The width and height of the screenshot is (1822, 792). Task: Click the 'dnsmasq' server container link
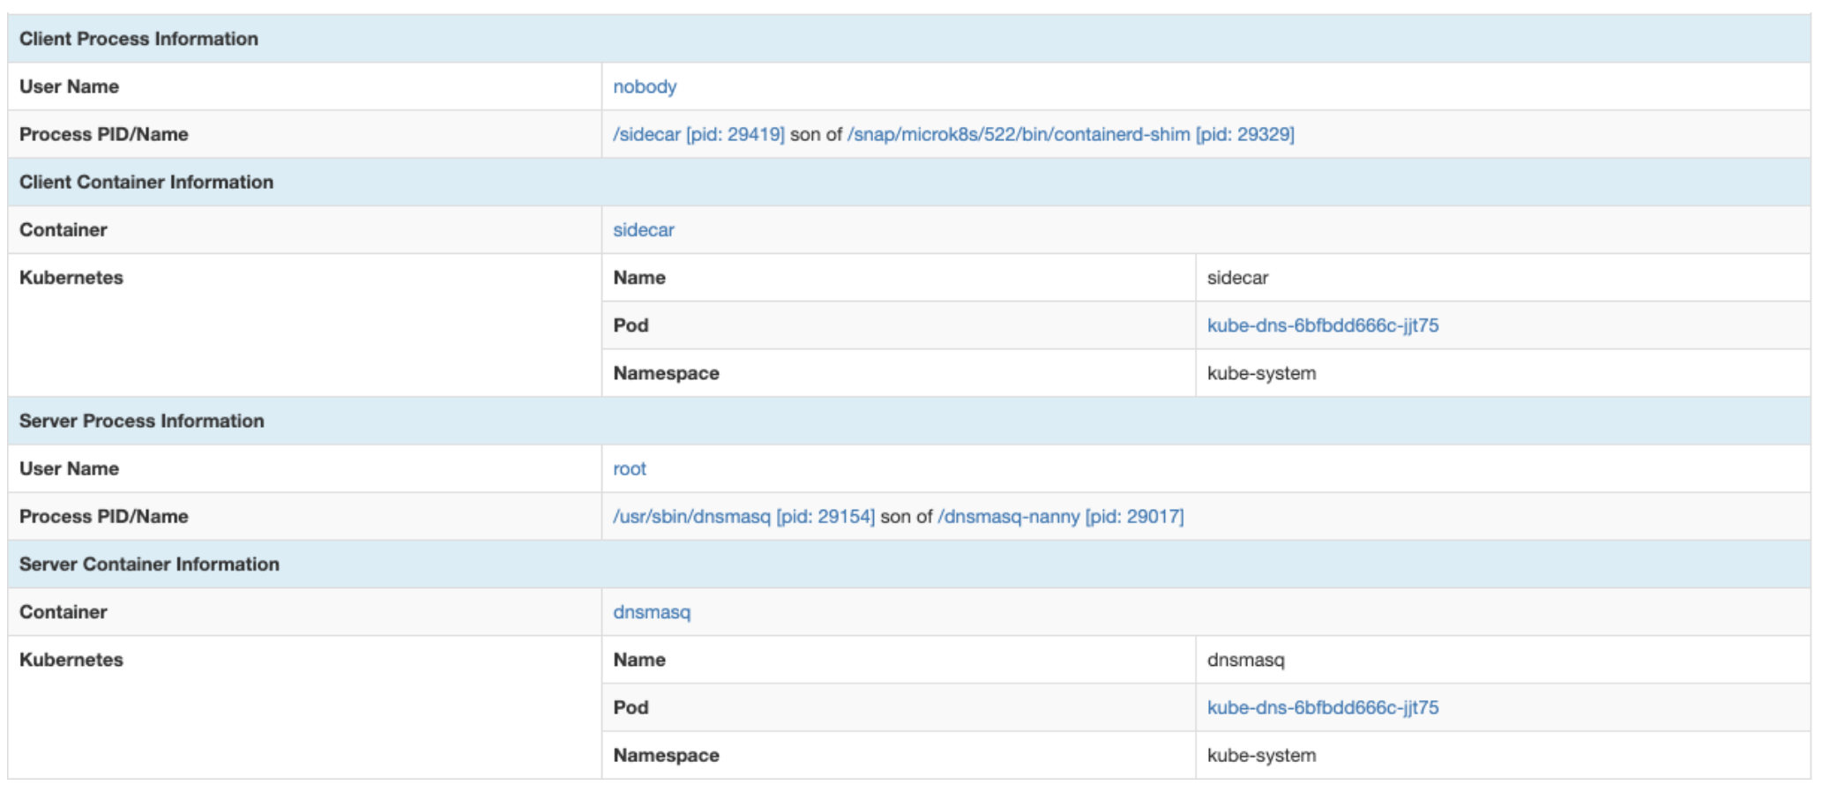click(x=652, y=612)
